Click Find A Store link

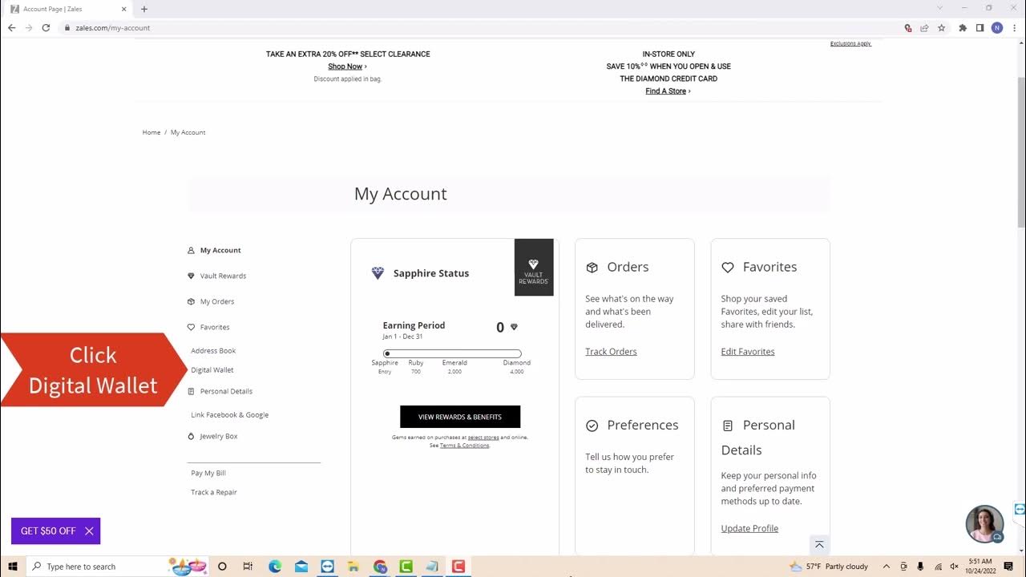click(668, 91)
